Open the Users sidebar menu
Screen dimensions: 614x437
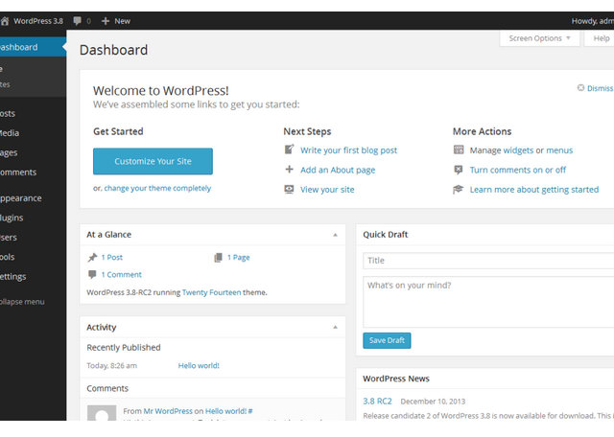click(x=33, y=237)
